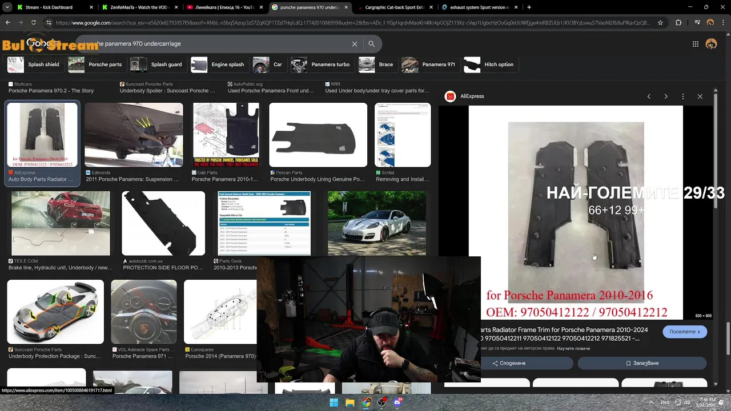Viewport: 731px width, 411px height.
Task: Select the Brace filter chip
Action: pos(377,65)
